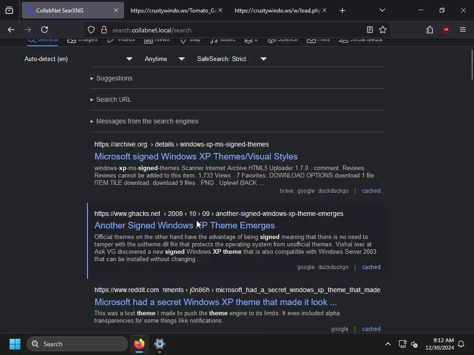Go back to the previous page
Image resolution: width=474 pixels, height=355 pixels.
point(11,30)
